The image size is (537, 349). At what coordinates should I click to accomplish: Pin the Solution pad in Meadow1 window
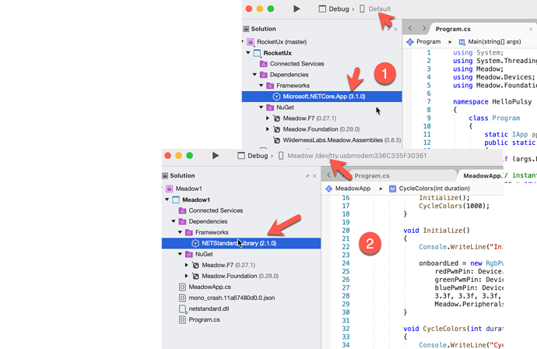tap(307, 176)
